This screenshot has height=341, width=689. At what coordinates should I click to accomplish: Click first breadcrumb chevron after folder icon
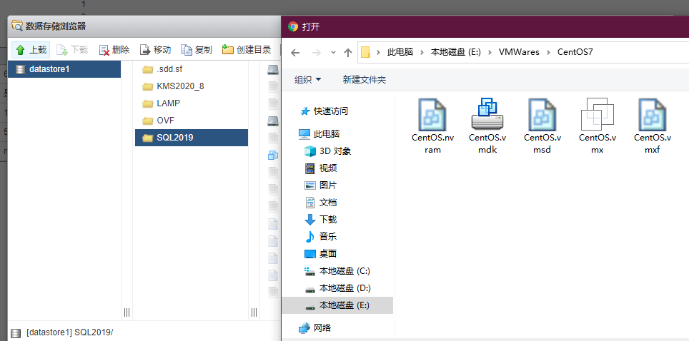coord(378,52)
